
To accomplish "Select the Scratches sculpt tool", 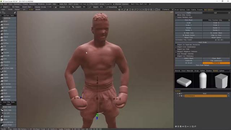I will (8, 84).
